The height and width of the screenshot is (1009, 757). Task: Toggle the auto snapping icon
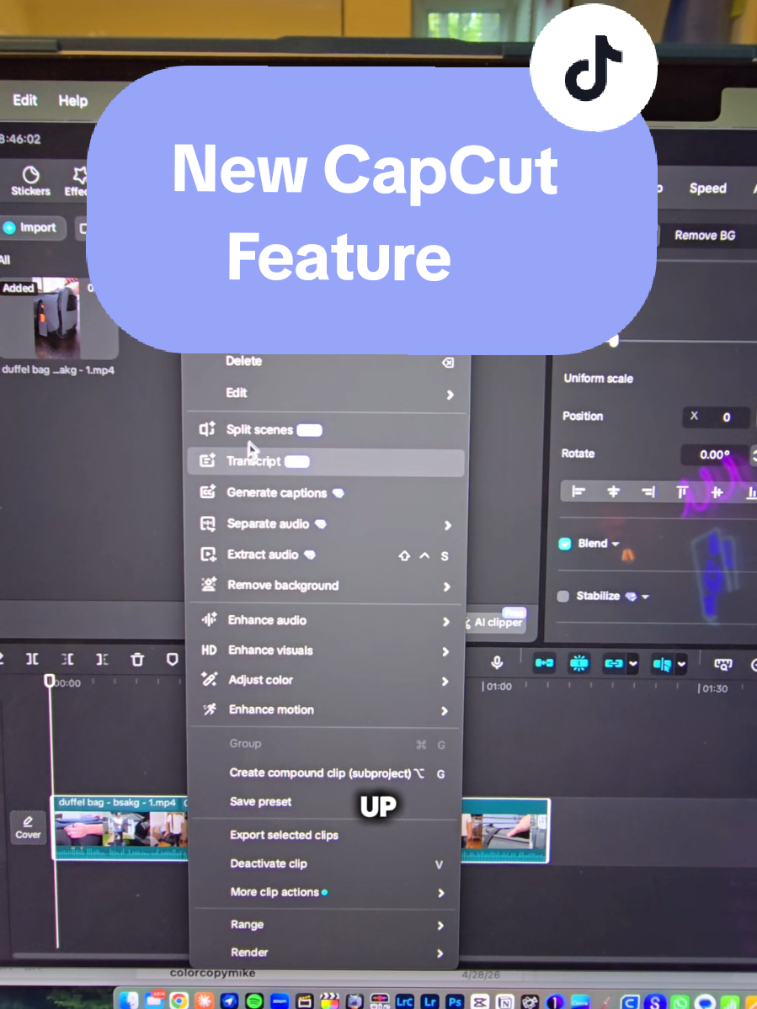click(x=578, y=663)
